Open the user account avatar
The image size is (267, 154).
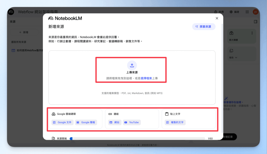[256, 12]
